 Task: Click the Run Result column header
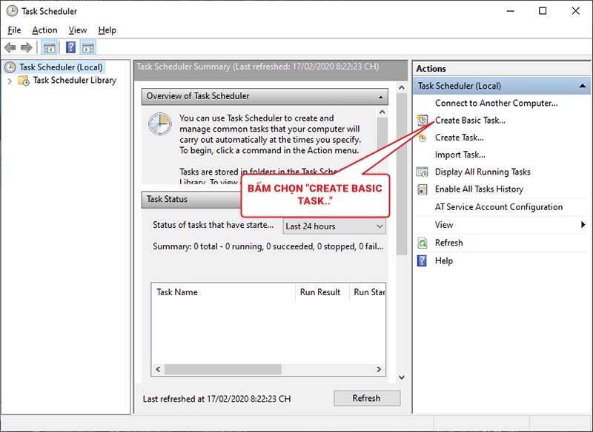pos(322,292)
